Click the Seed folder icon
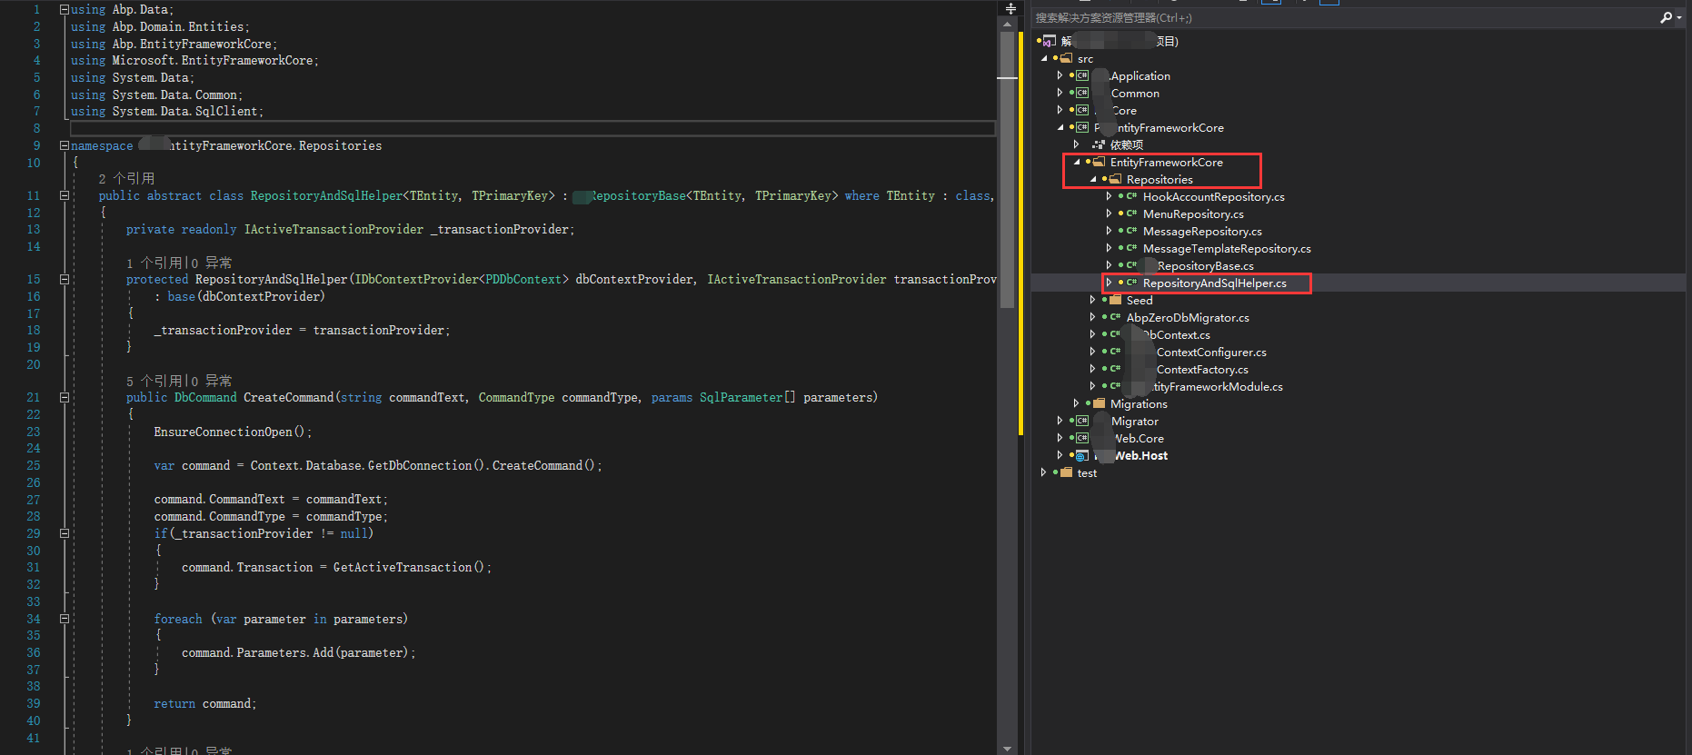 (1115, 300)
